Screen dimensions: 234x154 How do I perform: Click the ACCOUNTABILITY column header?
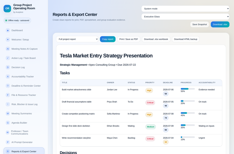coord(207,83)
